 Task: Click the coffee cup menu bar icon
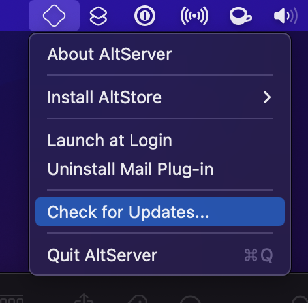tap(241, 16)
